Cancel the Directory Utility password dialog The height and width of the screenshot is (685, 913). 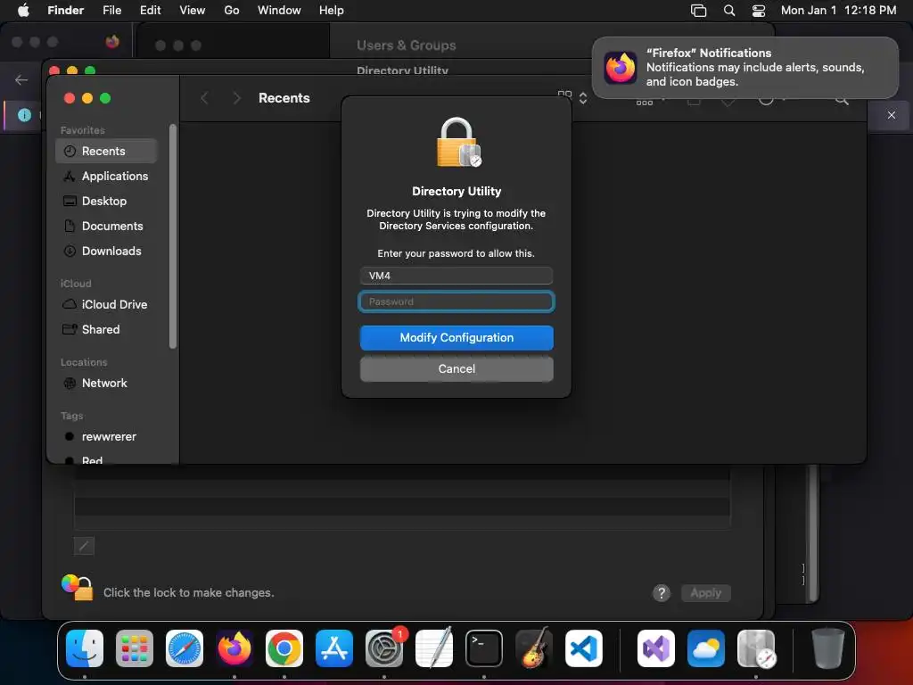click(x=456, y=368)
